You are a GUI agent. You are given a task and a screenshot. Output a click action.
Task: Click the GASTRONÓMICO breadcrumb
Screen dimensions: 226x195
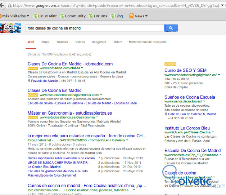[x=73, y=140]
